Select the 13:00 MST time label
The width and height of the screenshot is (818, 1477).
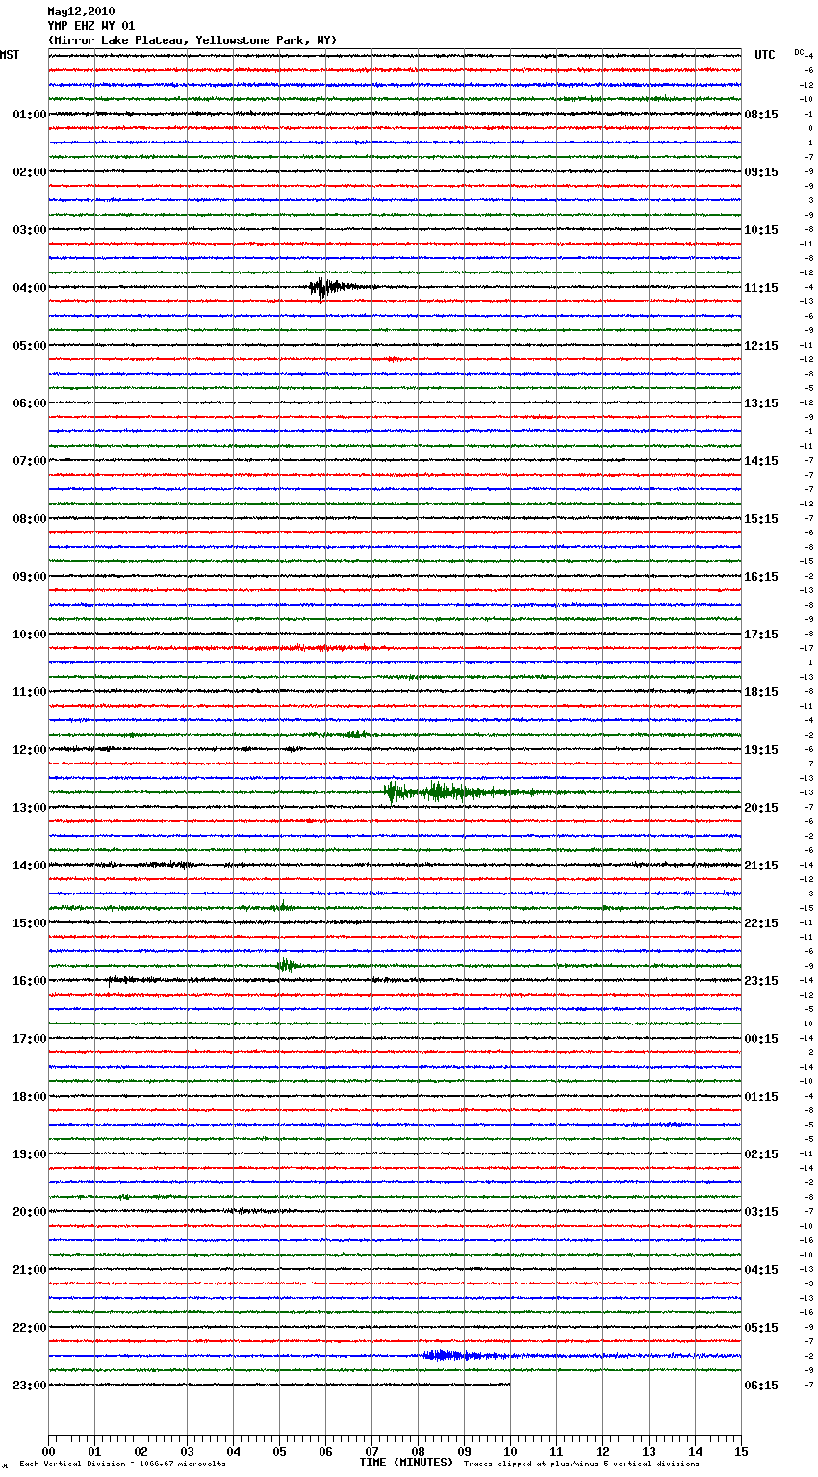[29, 808]
